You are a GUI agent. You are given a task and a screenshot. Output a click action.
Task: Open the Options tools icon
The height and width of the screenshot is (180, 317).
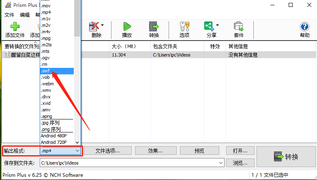point(184,26)
